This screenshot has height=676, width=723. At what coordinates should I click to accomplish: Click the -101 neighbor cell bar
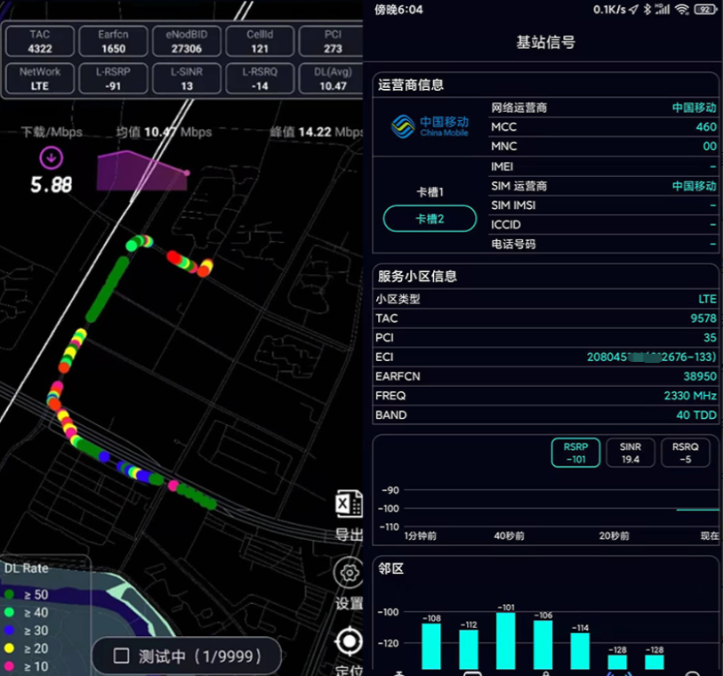[505, 640]
